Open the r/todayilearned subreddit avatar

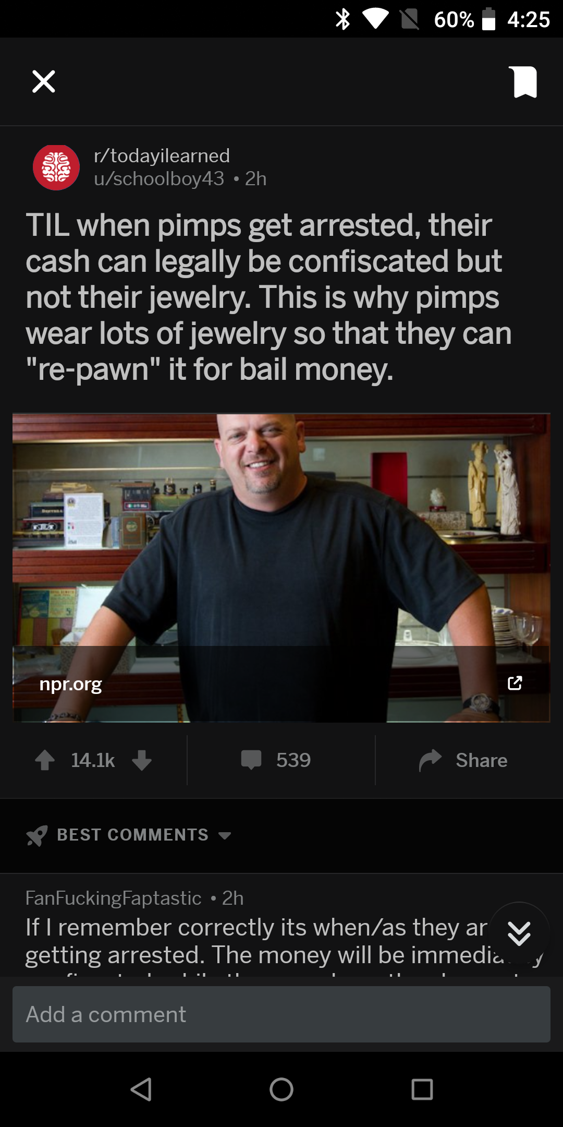click(x=56, y=167)
